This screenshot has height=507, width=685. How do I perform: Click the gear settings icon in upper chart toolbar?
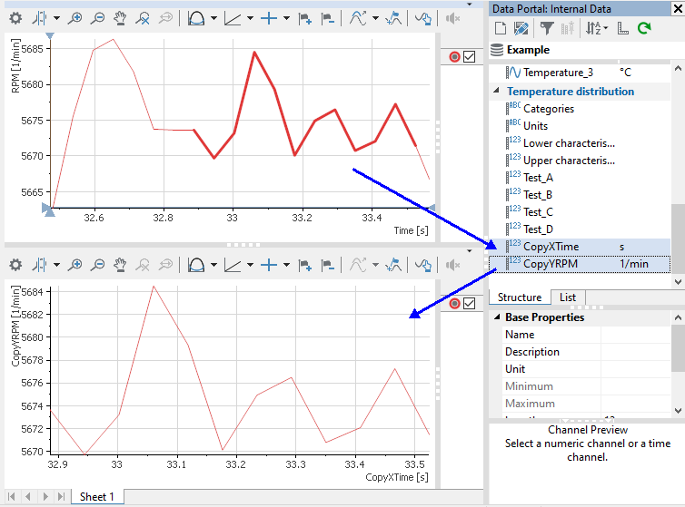click(15, 18)
